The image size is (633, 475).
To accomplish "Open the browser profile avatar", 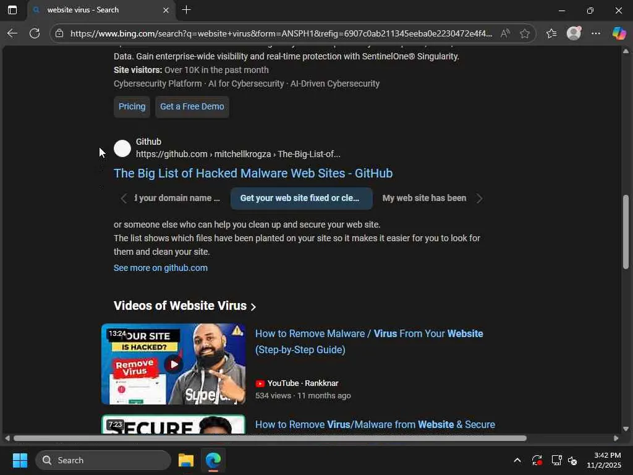I will [574, 33].
